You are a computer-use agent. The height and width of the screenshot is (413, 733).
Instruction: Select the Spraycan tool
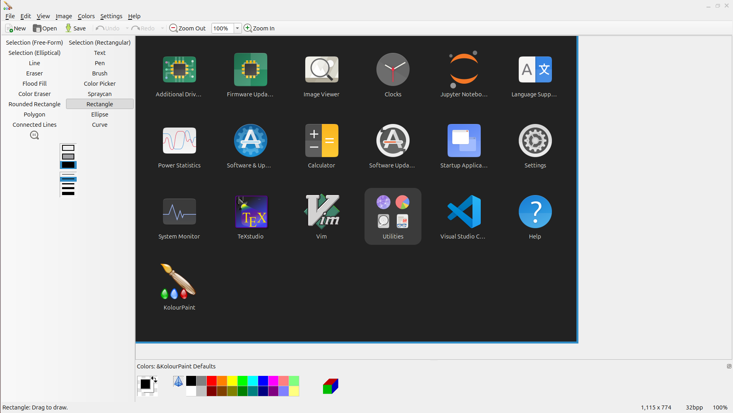click(100, 94)
